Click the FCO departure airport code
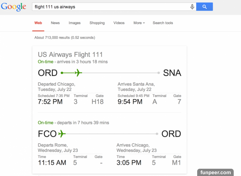241x176 pixels. click(47, 134)
